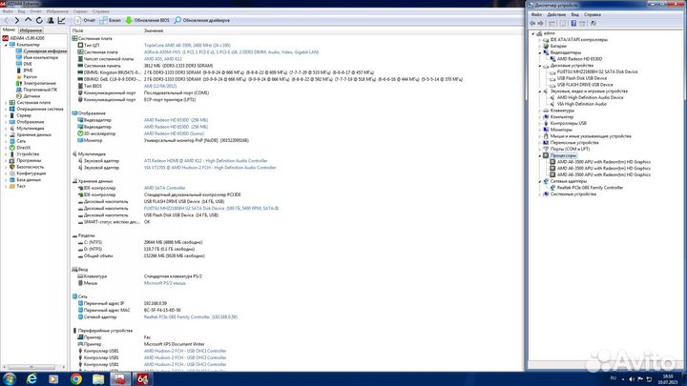Screen dimensions: 687x386
Task: Expand the Системная плата tree node
Action: point(6,102)
